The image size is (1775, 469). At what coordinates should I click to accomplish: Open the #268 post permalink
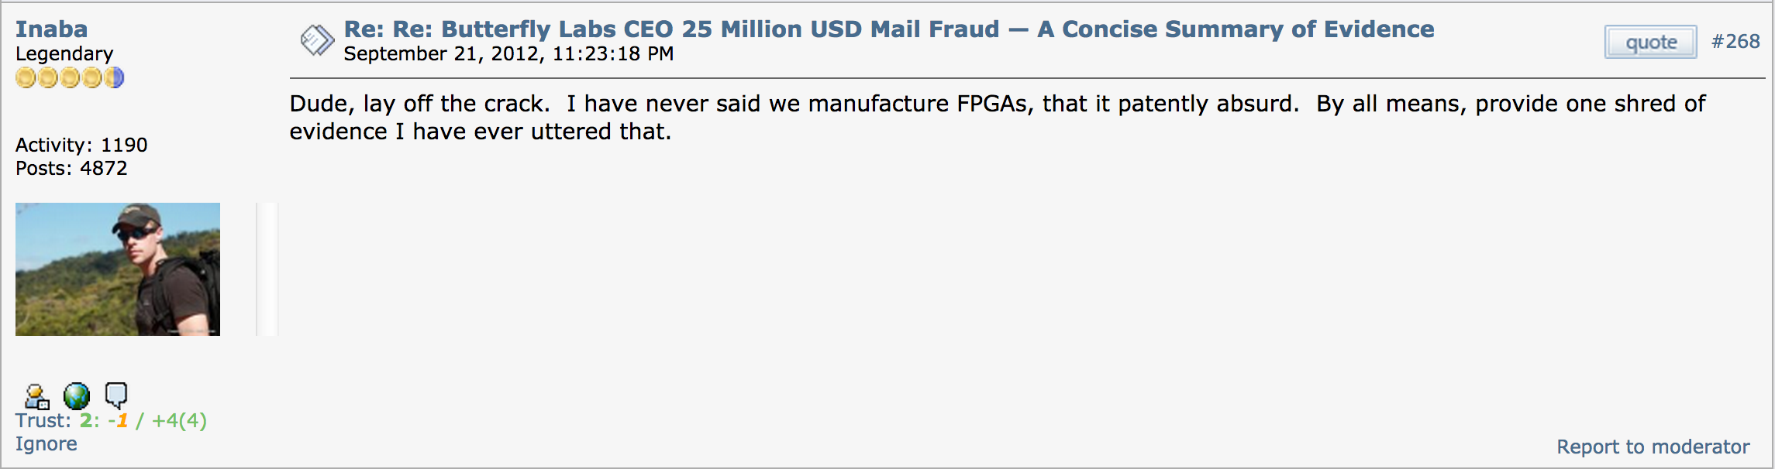[1735, 42]
